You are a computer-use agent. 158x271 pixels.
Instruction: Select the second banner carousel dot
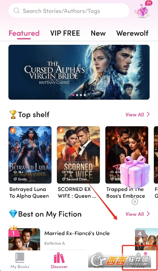(x=77, y=95)
